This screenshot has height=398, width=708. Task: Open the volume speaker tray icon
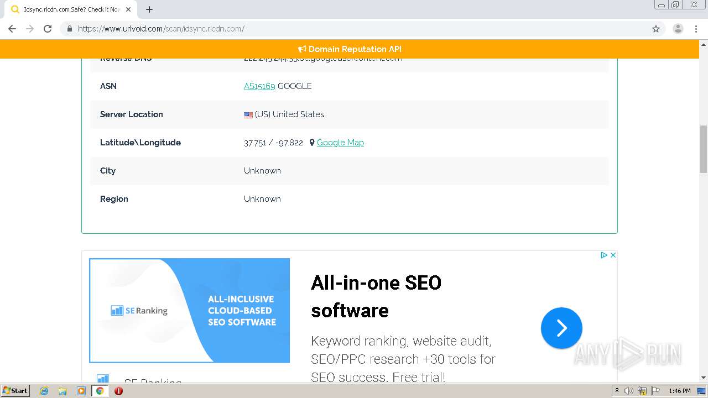tap(629, 391)
